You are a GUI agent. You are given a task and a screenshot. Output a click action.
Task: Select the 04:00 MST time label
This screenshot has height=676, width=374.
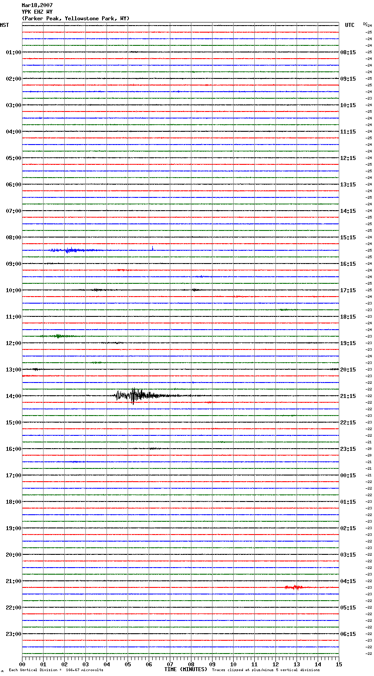click(x=14, y=132)
